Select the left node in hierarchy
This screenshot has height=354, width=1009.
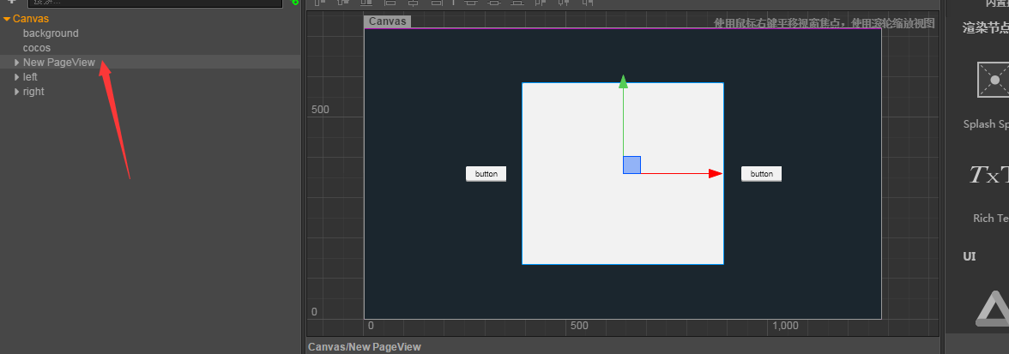(x=30, y=77)
